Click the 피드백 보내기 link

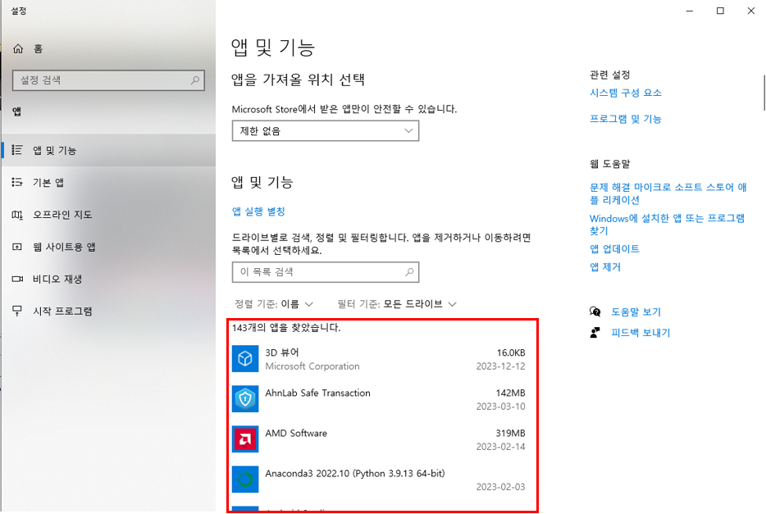pos(641,333)
